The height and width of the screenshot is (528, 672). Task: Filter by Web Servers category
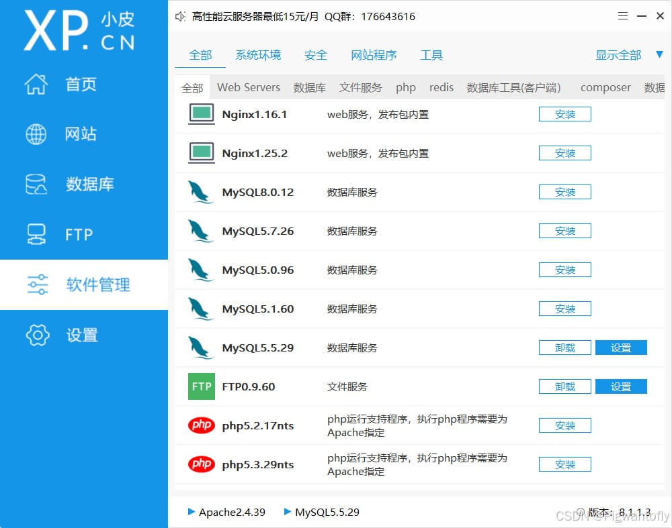click(248, 88)
